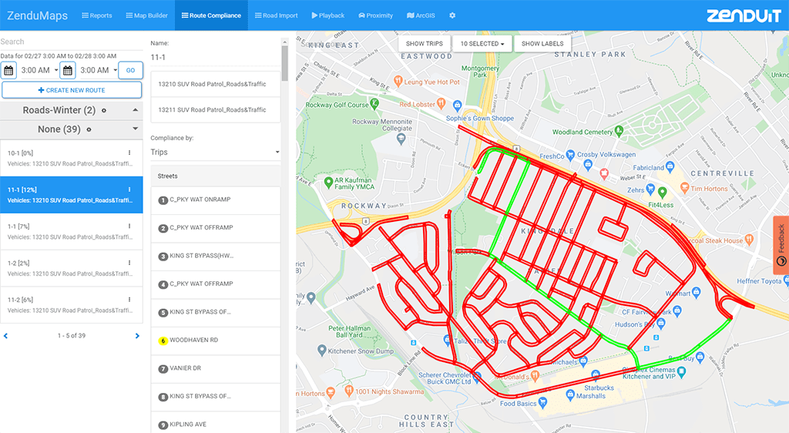Open options menu for route 1-2

129,263
